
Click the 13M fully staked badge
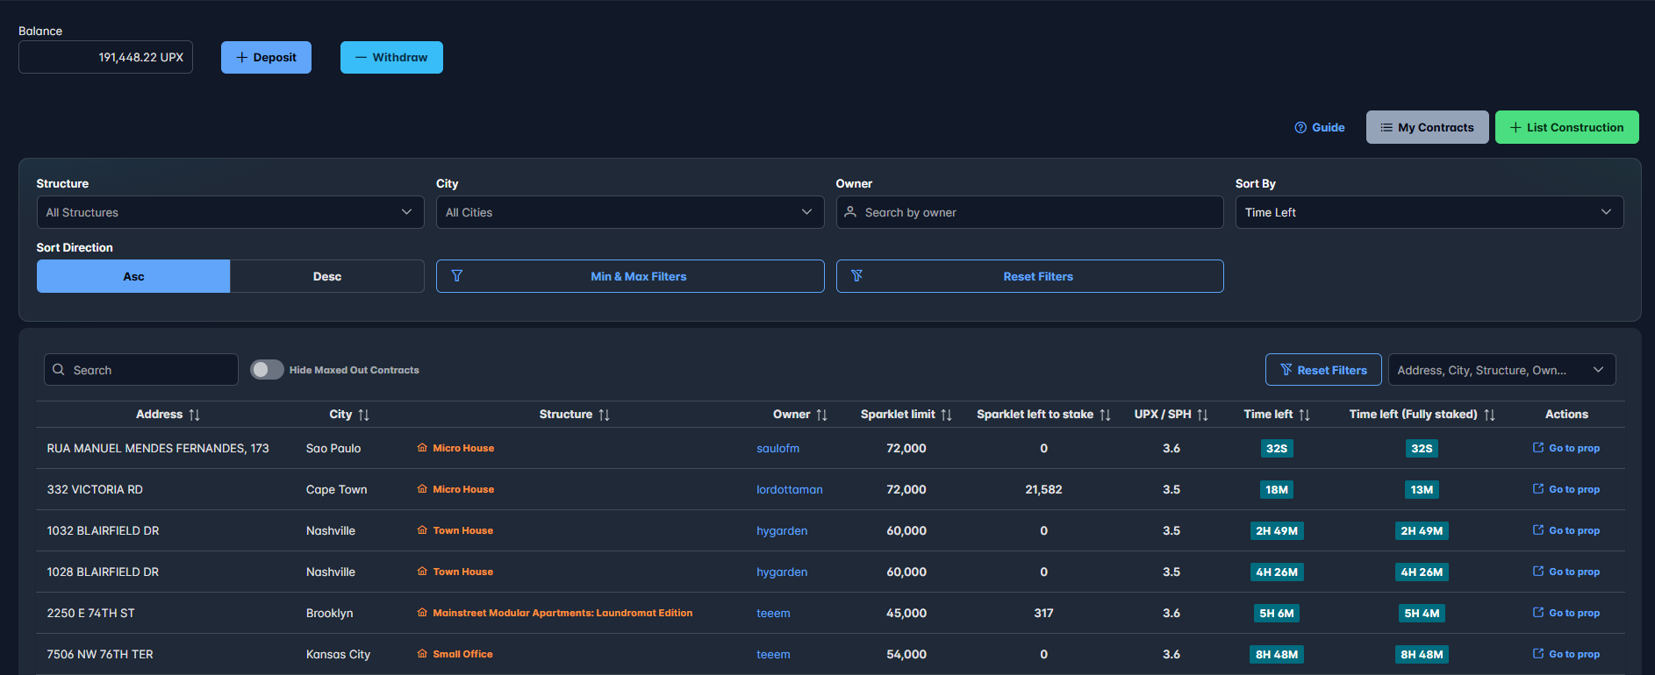pos(1422,489)
